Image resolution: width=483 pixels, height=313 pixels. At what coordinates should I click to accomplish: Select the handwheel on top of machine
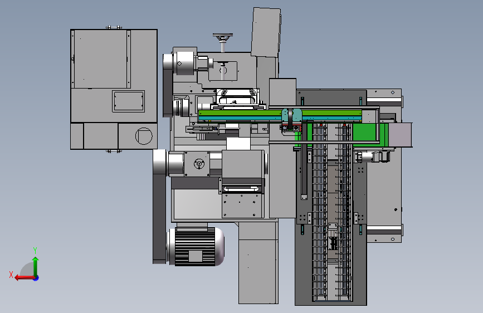click(222, 37)
